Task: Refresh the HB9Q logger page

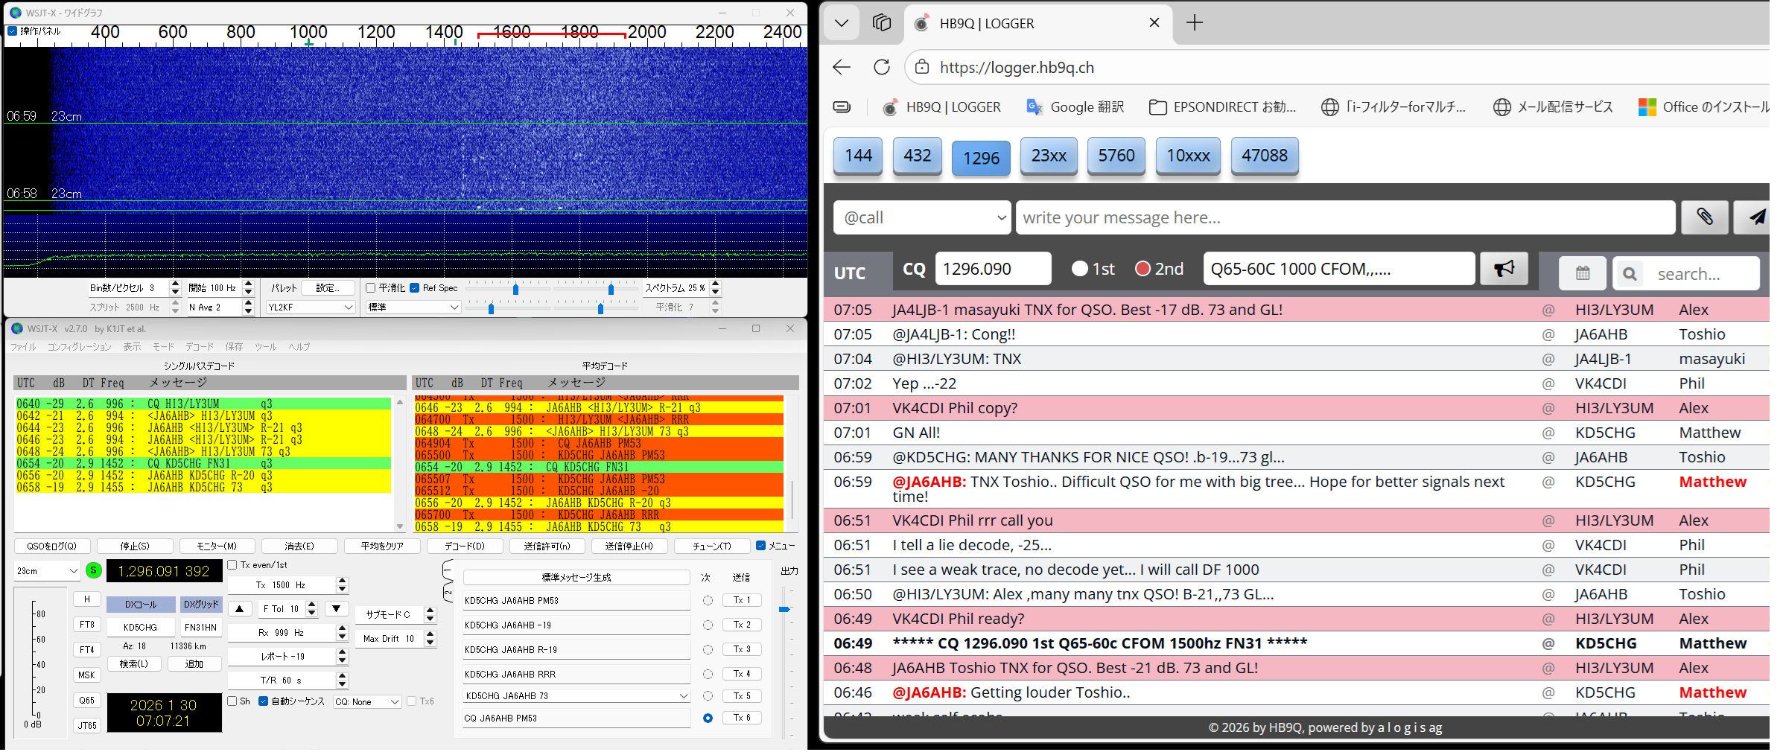Action: [882, 67]
